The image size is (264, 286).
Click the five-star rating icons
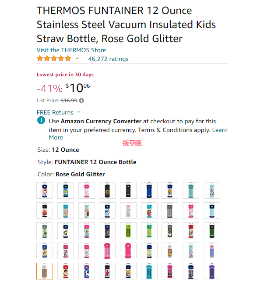click(54, 59)
